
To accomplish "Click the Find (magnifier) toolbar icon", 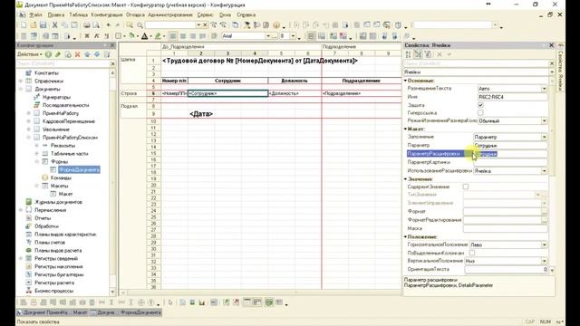I will (140, 25).
